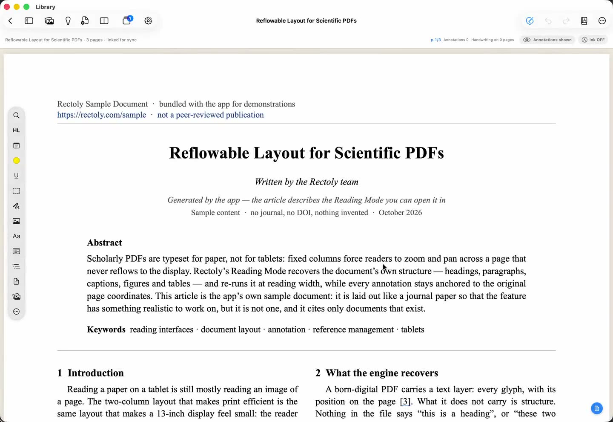Open the gallery icon in left sidebar
The image size is (613, 422).
click(16, 296)
